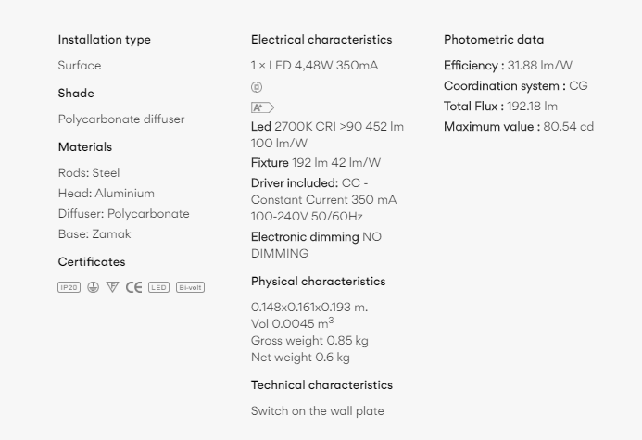Select the Electrical characteristics heading
Viewport: 642px width, 440px height.
[321, 40]
